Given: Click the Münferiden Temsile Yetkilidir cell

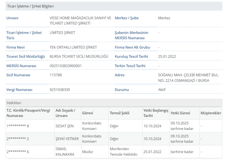Looking at the screenshot, I should [x=124, y=152].
